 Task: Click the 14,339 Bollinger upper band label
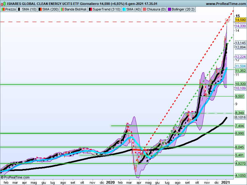[x=241, y=26]
